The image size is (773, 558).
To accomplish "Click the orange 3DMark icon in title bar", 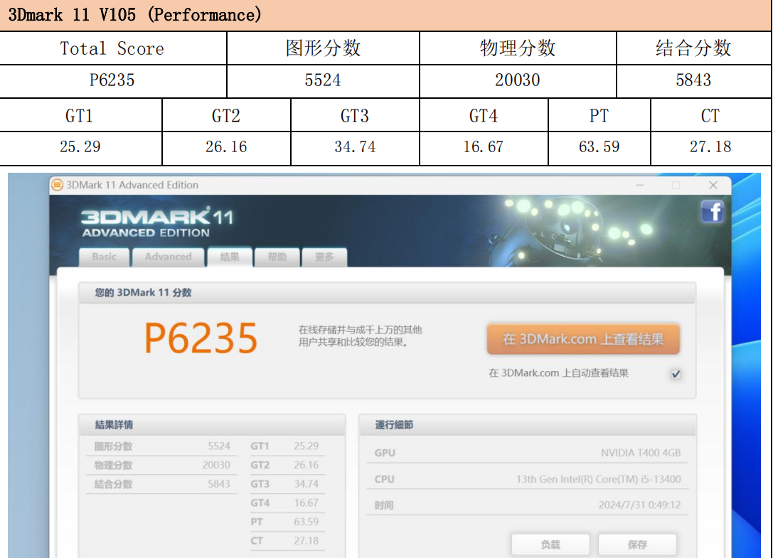I will tap(58, 186).
